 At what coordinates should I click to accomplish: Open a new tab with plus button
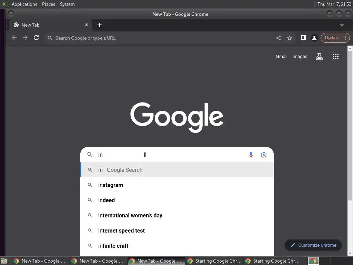point(100,25)
